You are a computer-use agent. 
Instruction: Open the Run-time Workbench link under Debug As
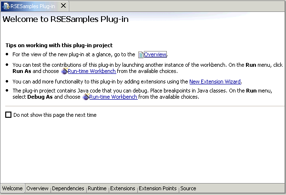click(113, 97)
